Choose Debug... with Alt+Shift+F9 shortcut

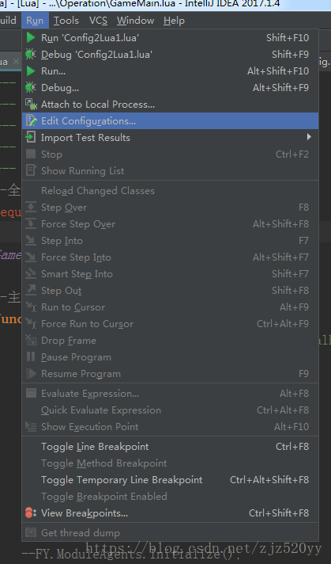[171, 87]
